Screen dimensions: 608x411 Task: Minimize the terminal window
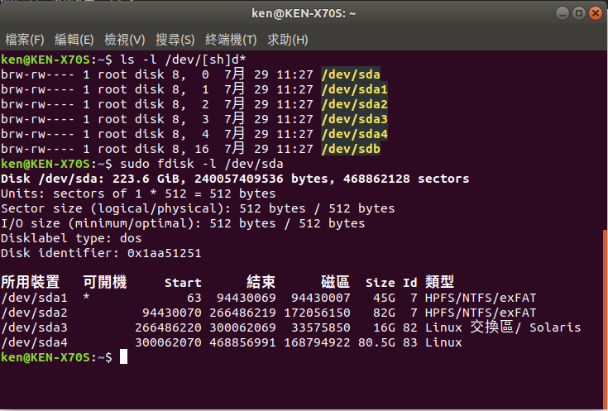(563, 13)
